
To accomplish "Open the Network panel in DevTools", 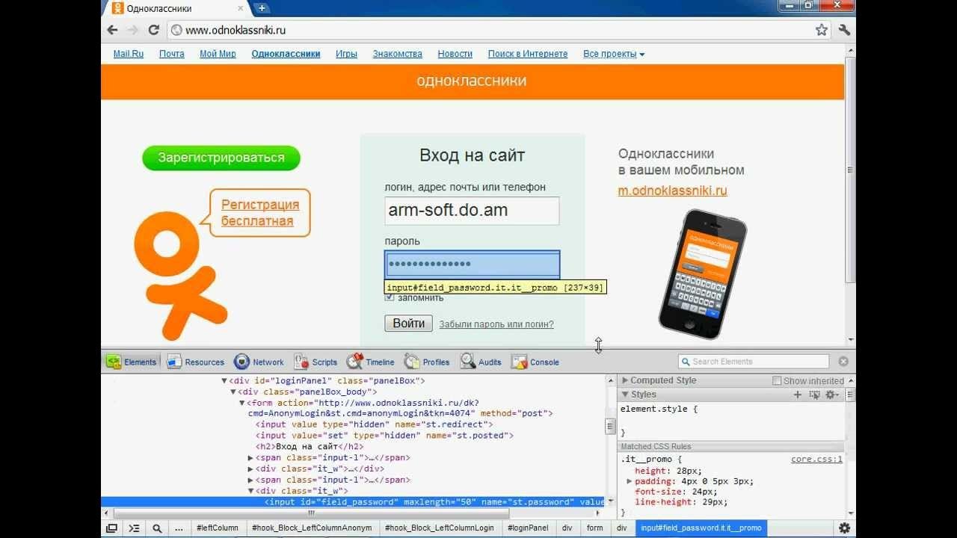I will [x=259, y=362].
